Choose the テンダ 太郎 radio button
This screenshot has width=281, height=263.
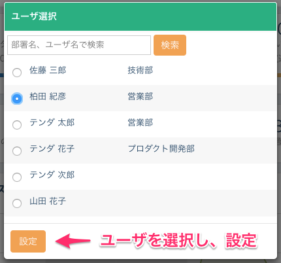[17, 125]
